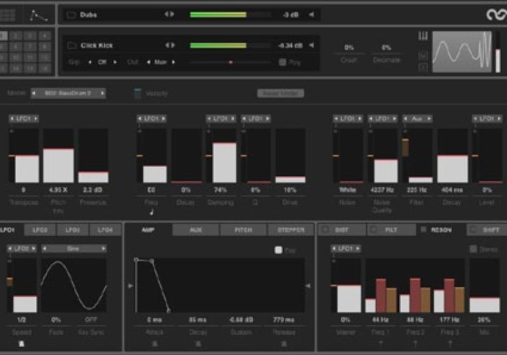507x355 pixels.
Task: Open the STEPPER tab
Action: 291,230
